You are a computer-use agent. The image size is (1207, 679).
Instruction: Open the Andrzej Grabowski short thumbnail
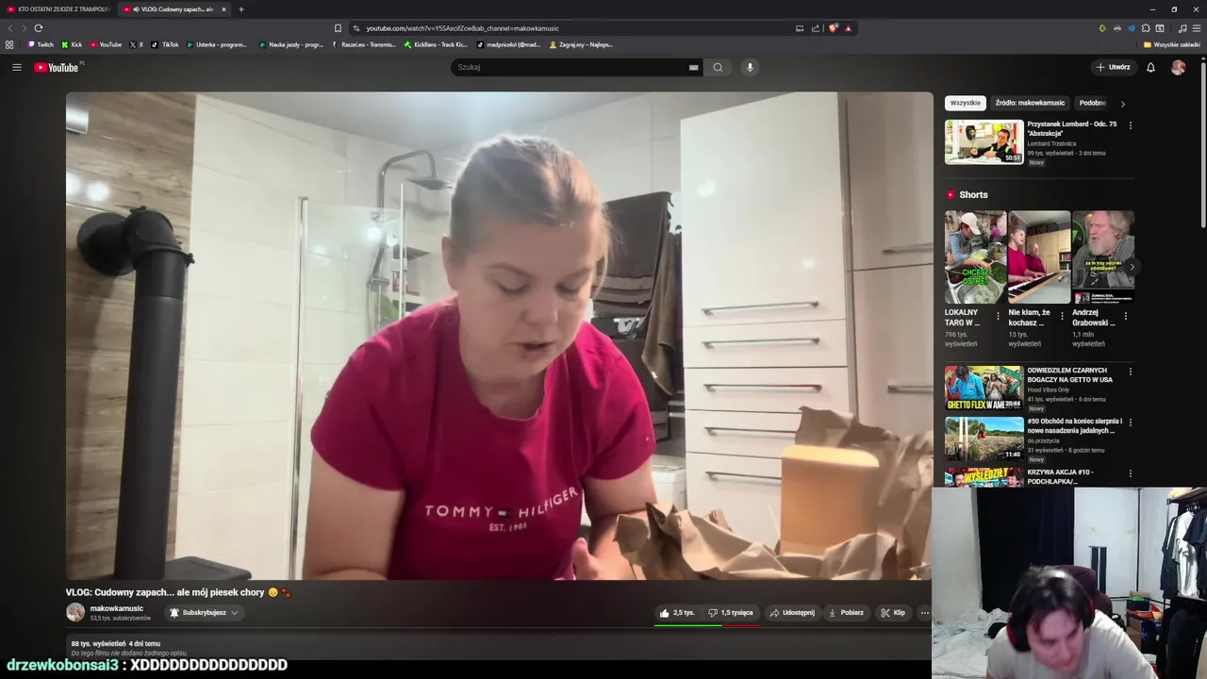[x=1103, y=257]
